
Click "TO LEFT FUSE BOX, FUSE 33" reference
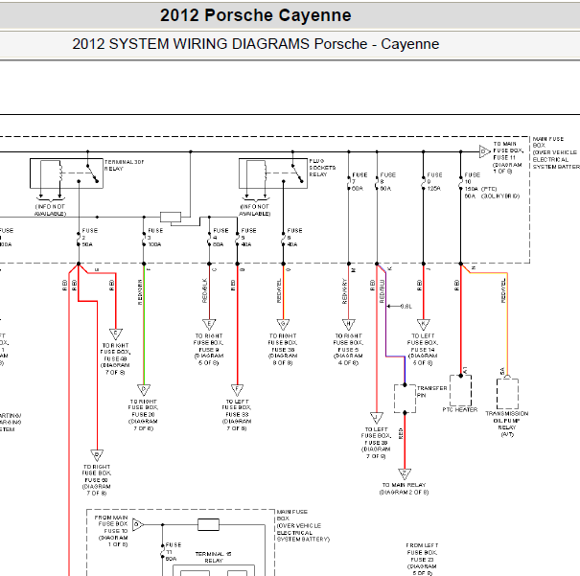237,415
